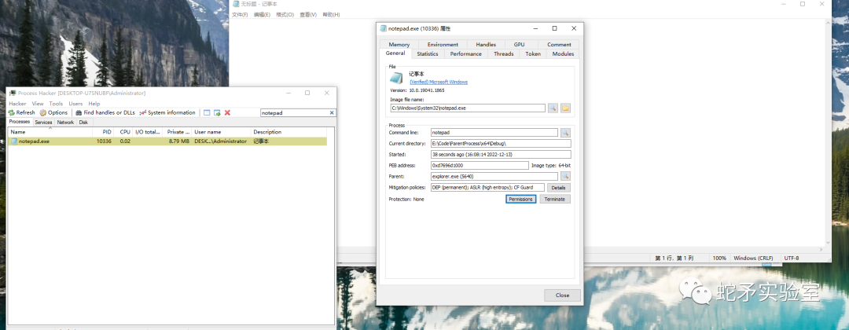Click the find window and thread icon
849x330 pixels.
click(217, 112)
